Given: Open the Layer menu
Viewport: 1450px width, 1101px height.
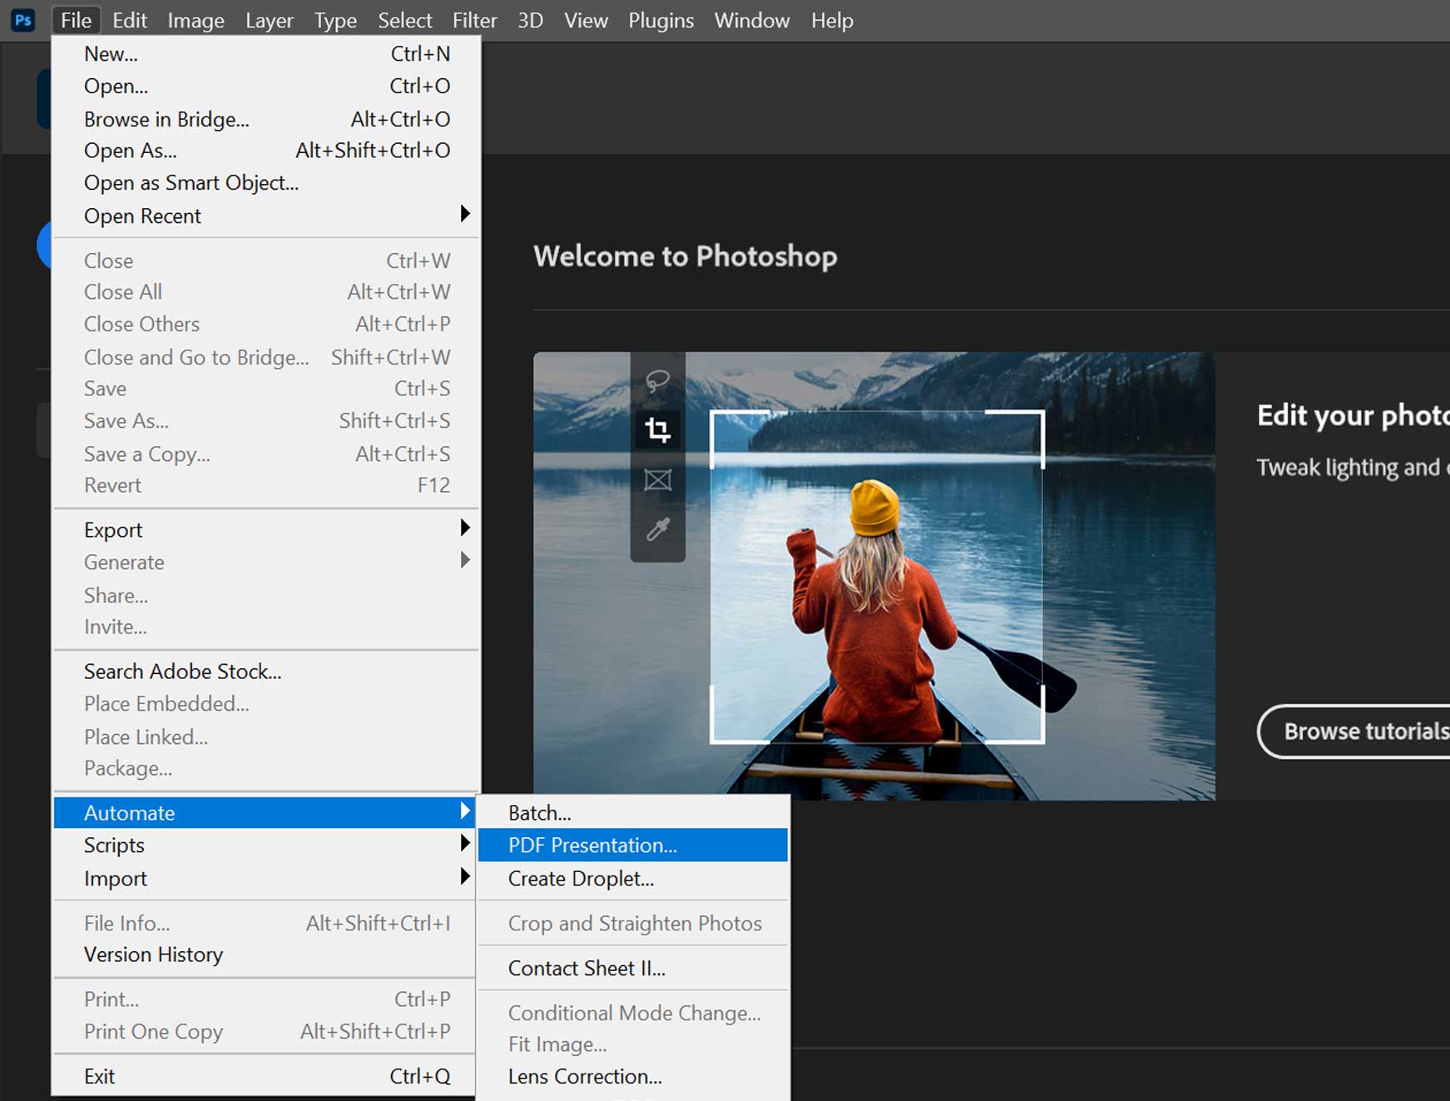Looking at the screenshot, I should pyautogui.click(x=269, y=20).
